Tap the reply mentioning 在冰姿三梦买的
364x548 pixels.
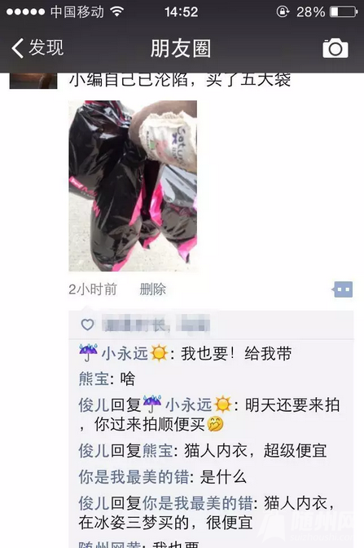click(206, 513)
